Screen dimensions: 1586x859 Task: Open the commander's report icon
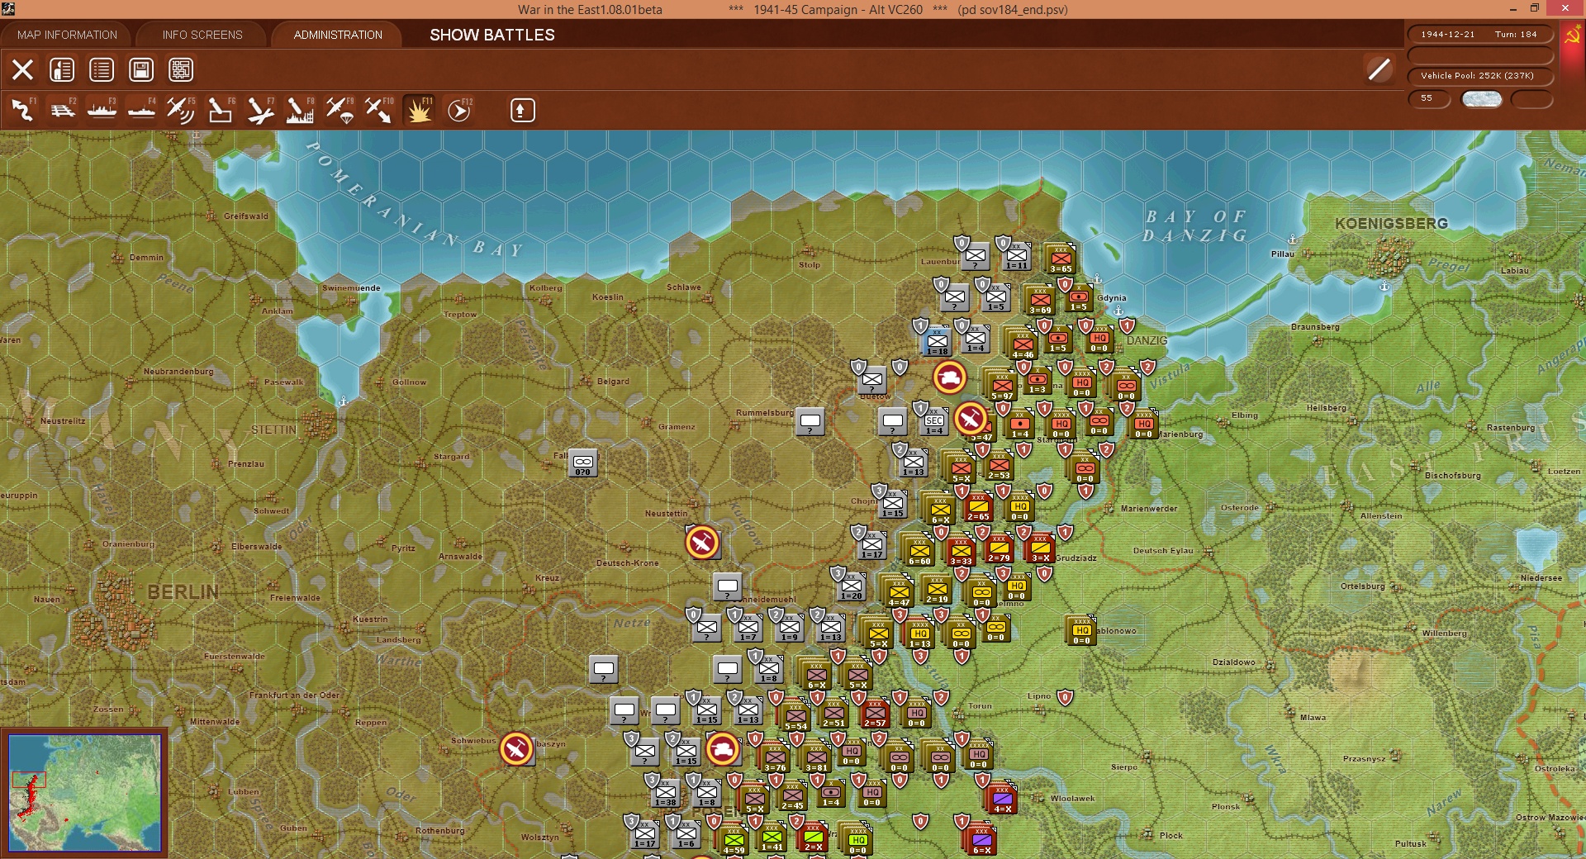pyautogui.click(x=62, y=70)
